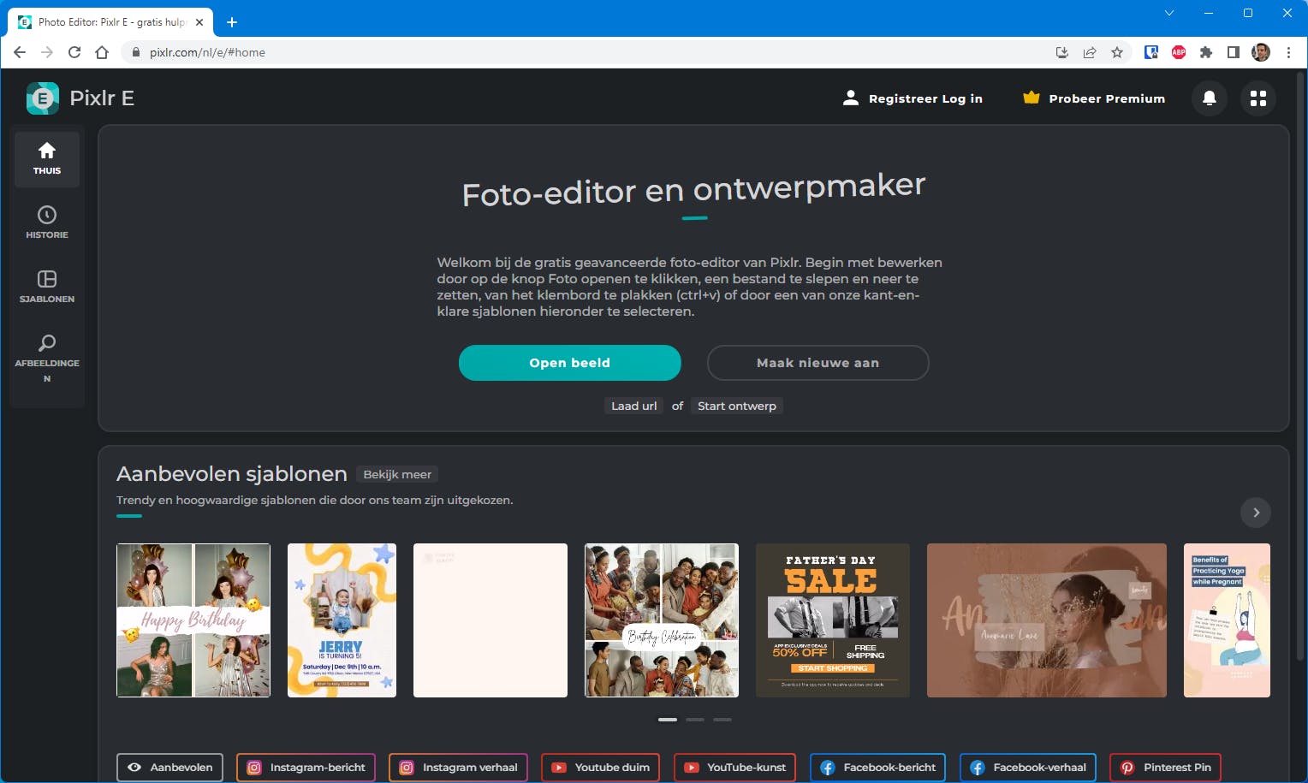The width and height of the screenshot is (1308, 783).
Task: Click the Maak nieuwe aan button
Action: [x=818, y=363]
